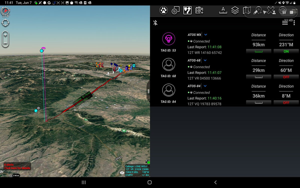This screenshot has height=188, width=300.
Task: Tap coordinates 12T VQ 19783 89578
Action: [204, 104]
